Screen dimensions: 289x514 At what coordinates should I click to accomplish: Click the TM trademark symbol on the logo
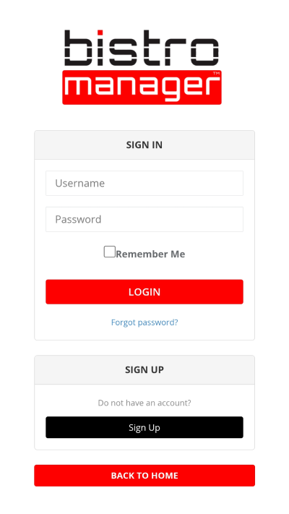pos(216,74)
